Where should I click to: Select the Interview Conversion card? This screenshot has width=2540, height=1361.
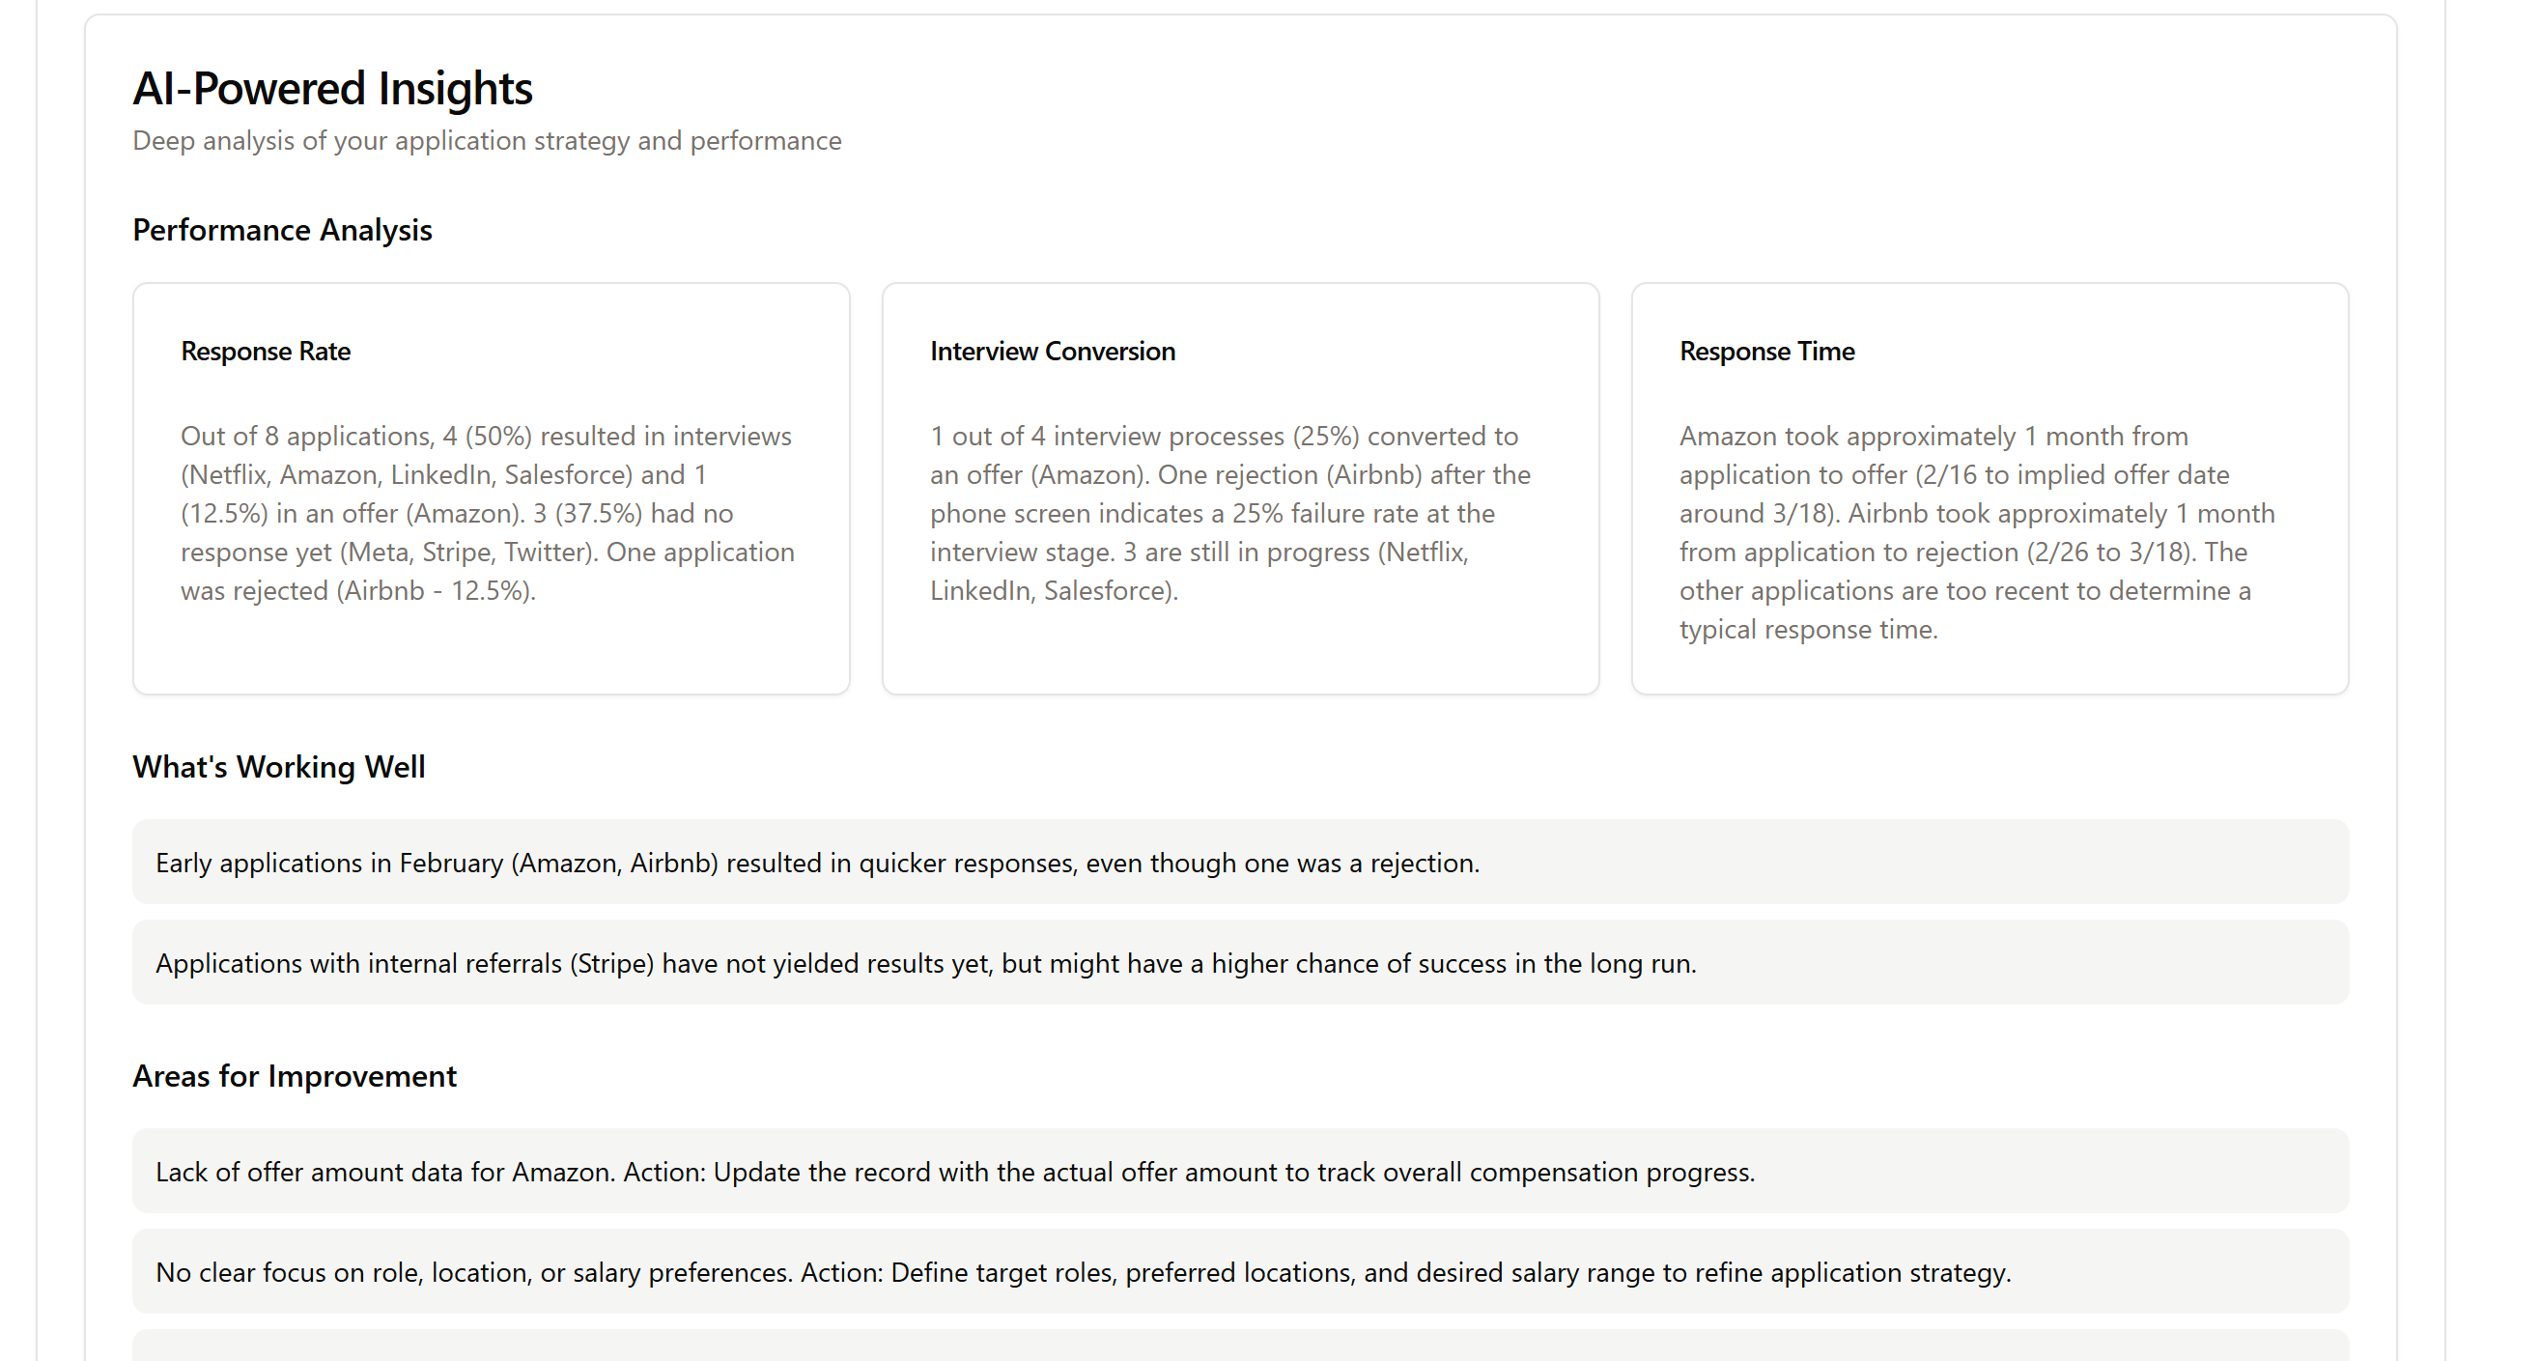click(x=1239, y=488)
